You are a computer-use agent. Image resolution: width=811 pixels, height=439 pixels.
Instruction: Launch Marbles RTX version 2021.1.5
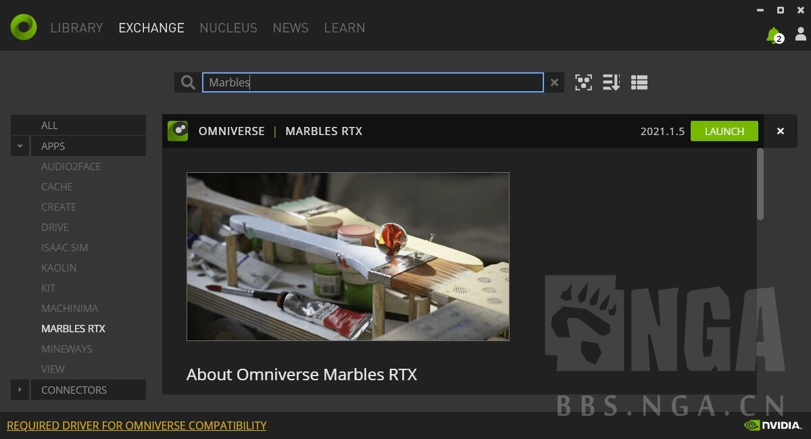tap(724, 131)
